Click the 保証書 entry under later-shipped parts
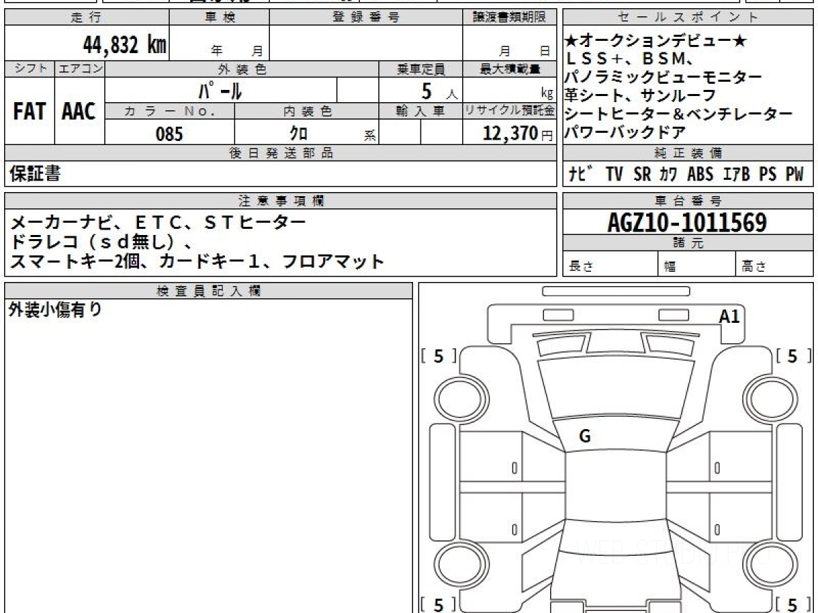Viewport: 818px width, 613px height. 35,174
